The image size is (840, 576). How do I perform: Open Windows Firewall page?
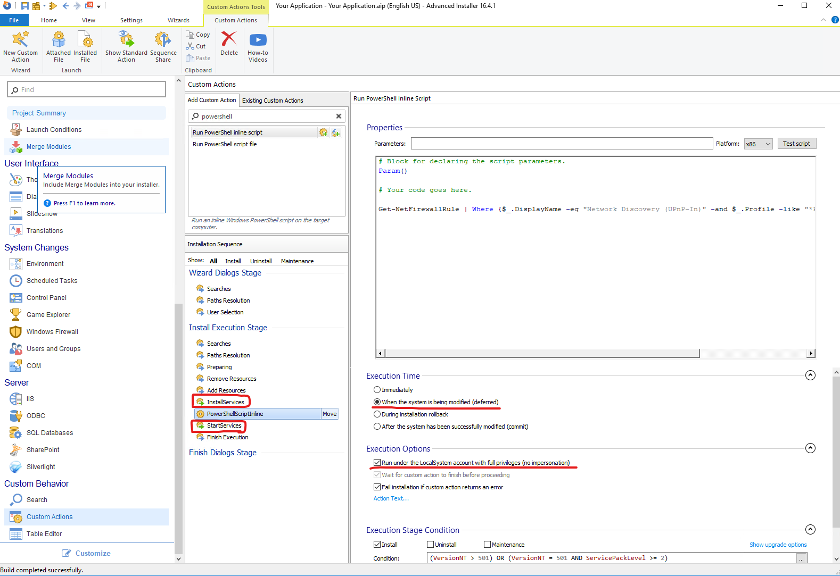point(52,332)
